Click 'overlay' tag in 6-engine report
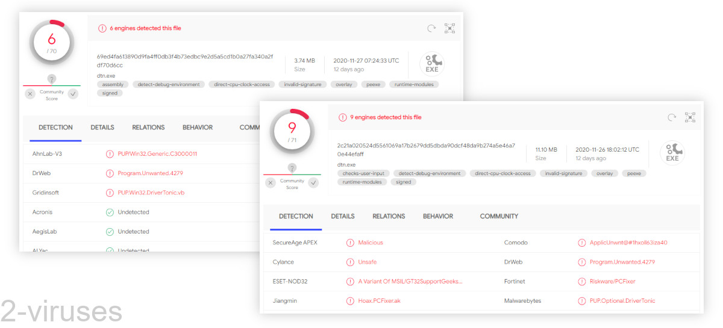This screenshot has width=723, height=328. pos(344,85)
